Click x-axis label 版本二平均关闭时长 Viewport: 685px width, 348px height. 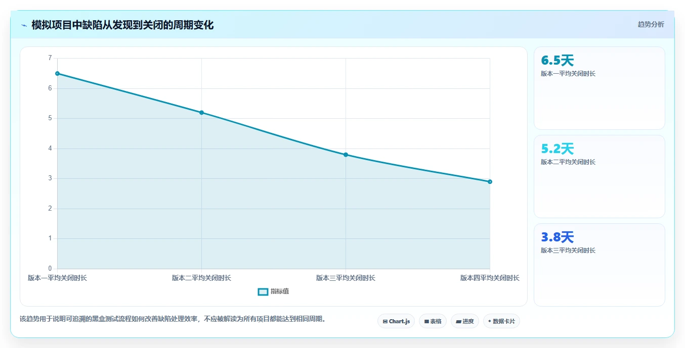point(201,278)
